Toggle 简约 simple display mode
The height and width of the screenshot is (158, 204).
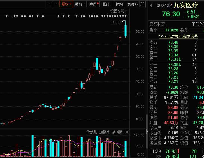[x=119, y=4]
